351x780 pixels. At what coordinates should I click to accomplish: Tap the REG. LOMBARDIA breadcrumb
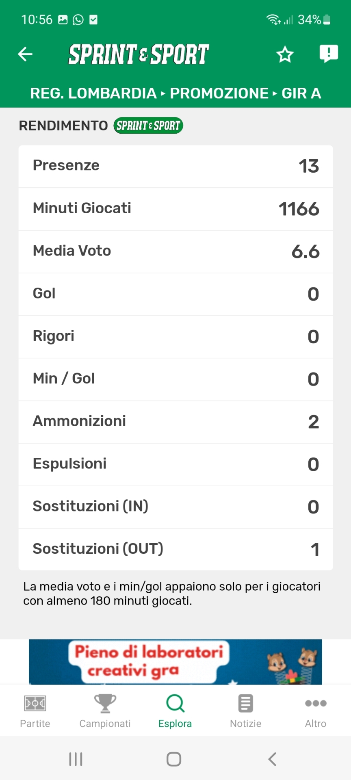tap(93, 93)
